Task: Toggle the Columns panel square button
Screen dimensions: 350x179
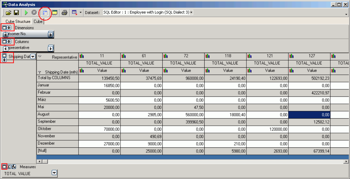Action: [4, 42]
